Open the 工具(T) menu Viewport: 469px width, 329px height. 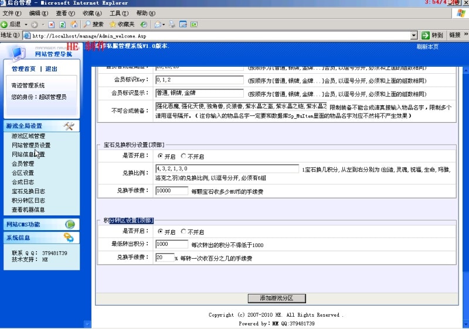(119, 13)
